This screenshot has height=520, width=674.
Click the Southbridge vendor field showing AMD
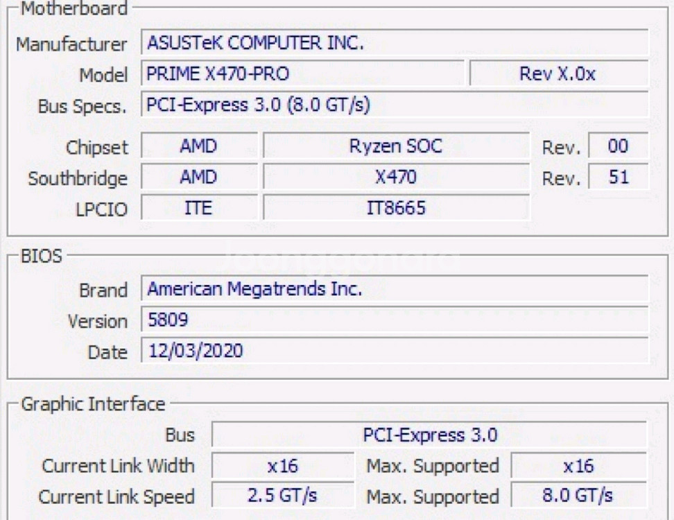[x=198, y=177]
